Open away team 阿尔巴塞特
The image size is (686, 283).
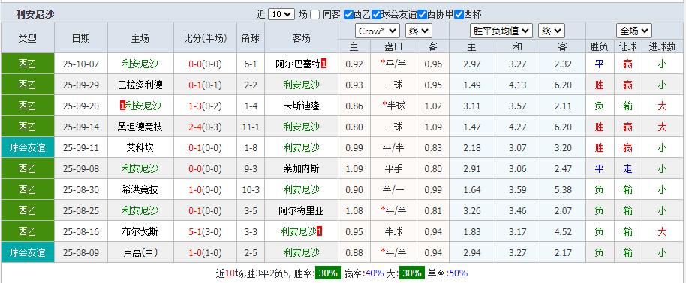point(299,64)
